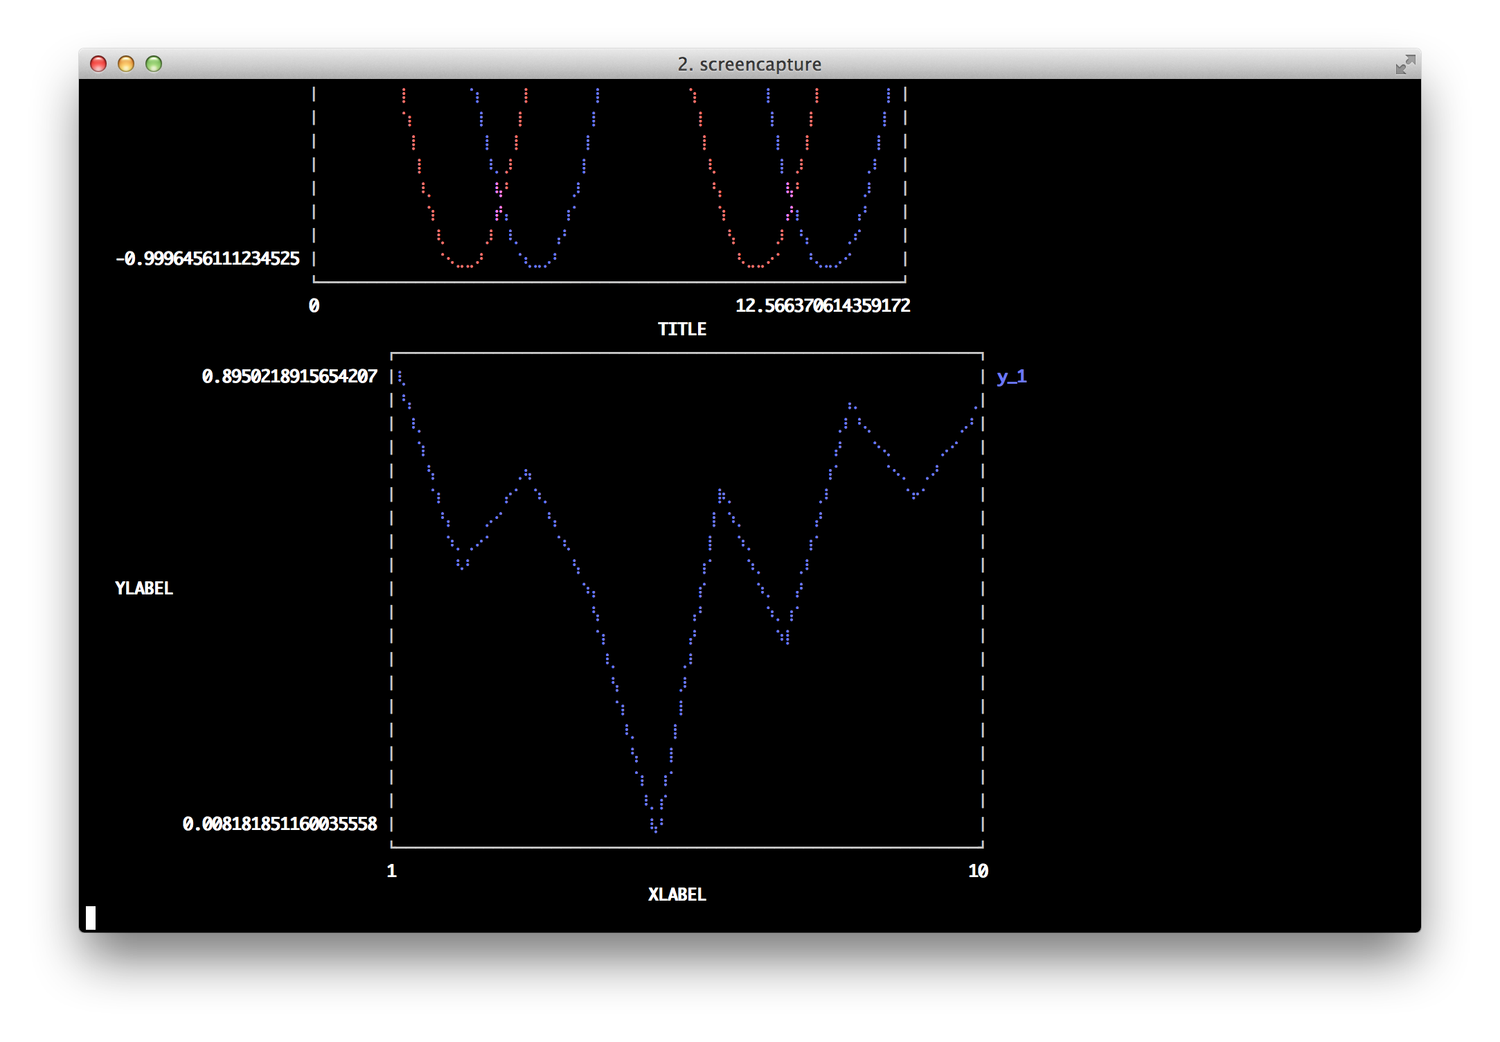Click the right magenta curve intersection

pyautogui.click(x=789, y=201)
